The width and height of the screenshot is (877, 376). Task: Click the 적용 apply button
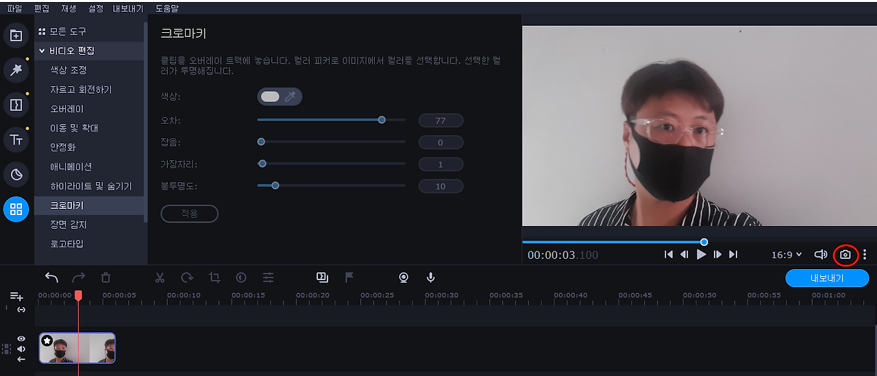189,214
